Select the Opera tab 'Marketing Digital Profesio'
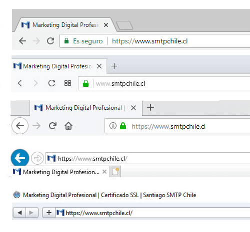The image size is (250, 232). (x=59, y=66)
